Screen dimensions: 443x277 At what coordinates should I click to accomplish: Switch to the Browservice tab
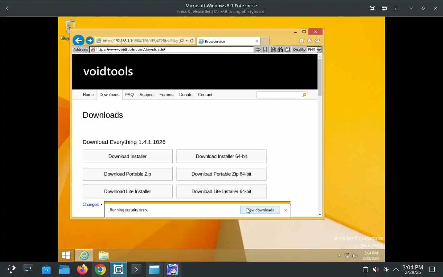[x=227, y=41]
